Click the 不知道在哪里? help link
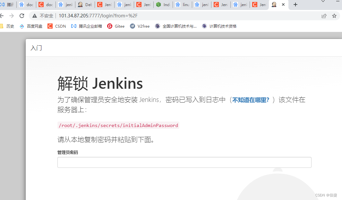 [x=251, y=100]
